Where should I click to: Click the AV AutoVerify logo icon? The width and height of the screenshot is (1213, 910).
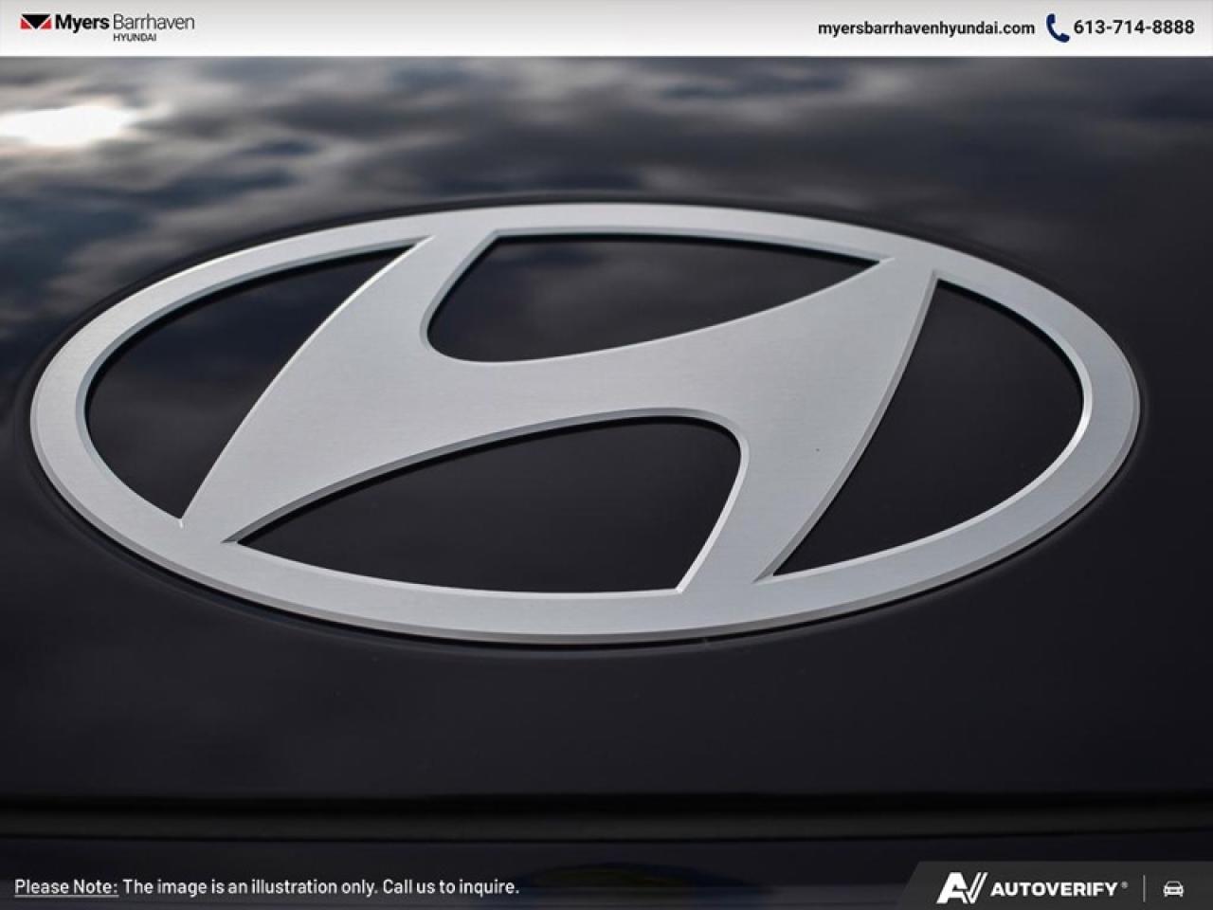coord(962,889)
